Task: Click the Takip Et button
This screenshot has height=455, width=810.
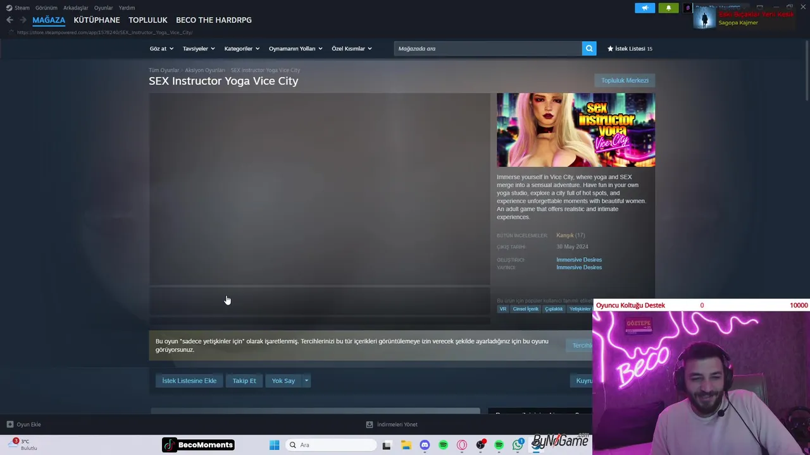Action: click(244, 380)
